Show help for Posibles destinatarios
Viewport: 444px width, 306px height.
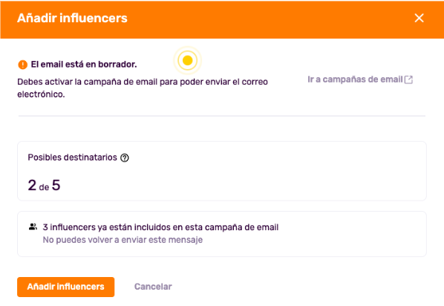pyautogui.click(x=125, y=157)
